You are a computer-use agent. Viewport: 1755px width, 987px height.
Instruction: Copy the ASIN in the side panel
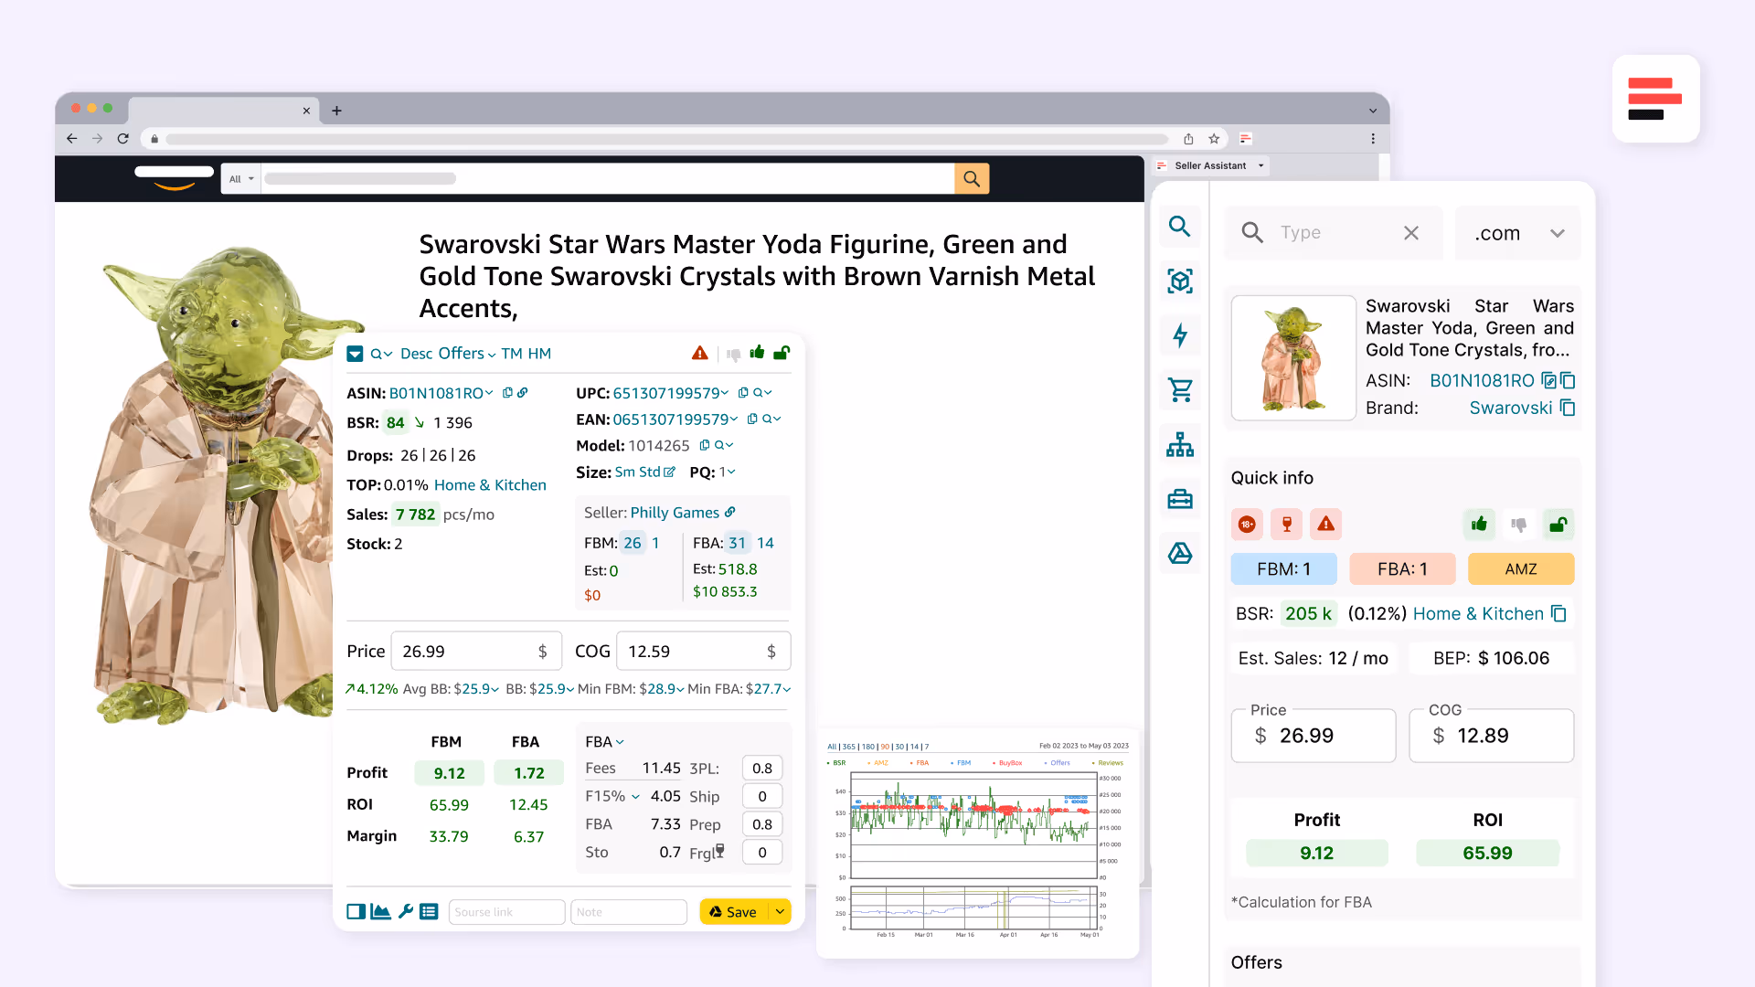(1568, 380)
